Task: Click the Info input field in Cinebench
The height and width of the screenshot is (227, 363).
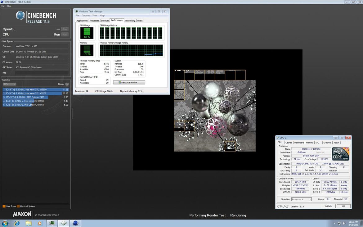Action: (x=42, y=73)
